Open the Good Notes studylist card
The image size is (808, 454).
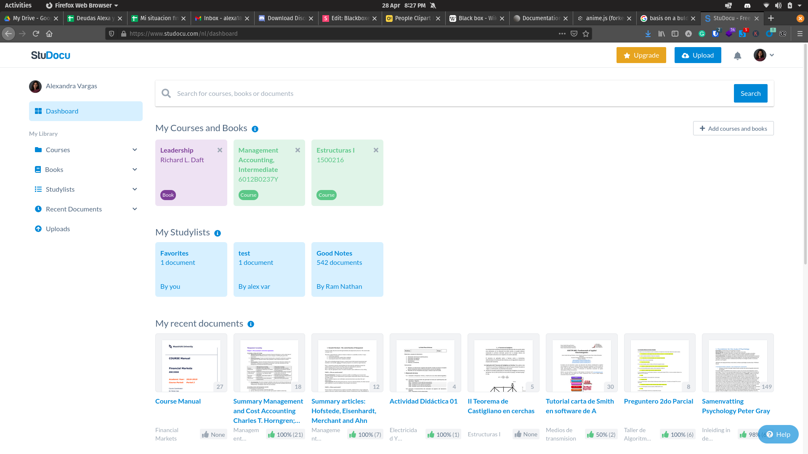click(x=347, y=269)
